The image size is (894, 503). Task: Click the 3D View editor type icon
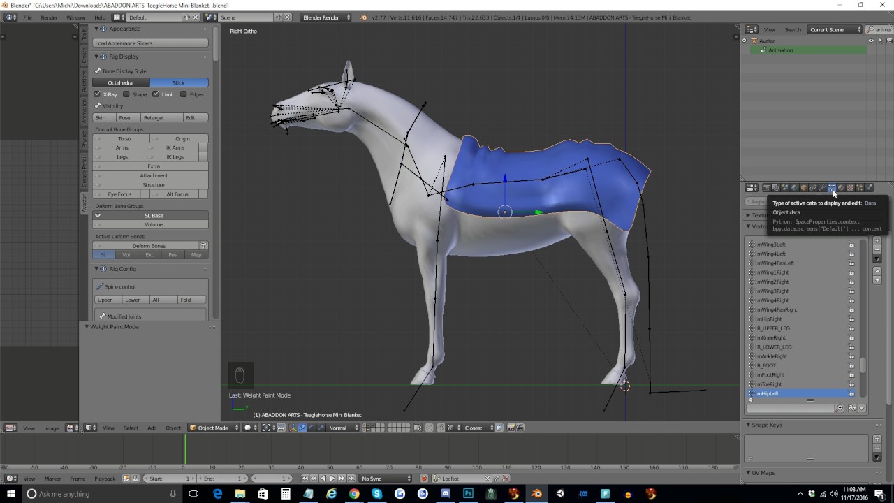91,428
